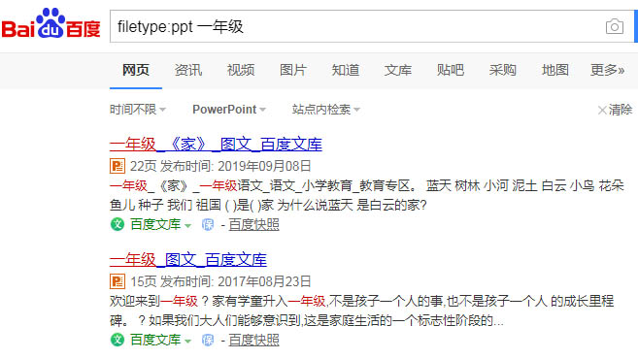Click the snippet starting 欢迎来到一年级
638x359 pixels.
pos(361,310)
